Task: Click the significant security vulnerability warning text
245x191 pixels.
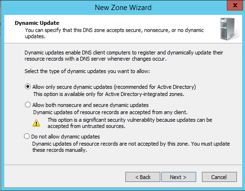Action: pyautogui.click(x=130, y=123)
